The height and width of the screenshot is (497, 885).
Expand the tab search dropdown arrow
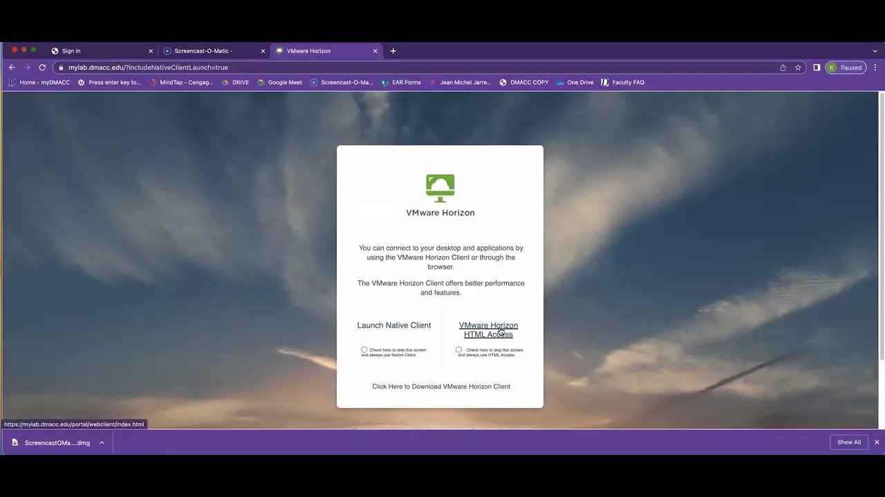tap(875, 51)
